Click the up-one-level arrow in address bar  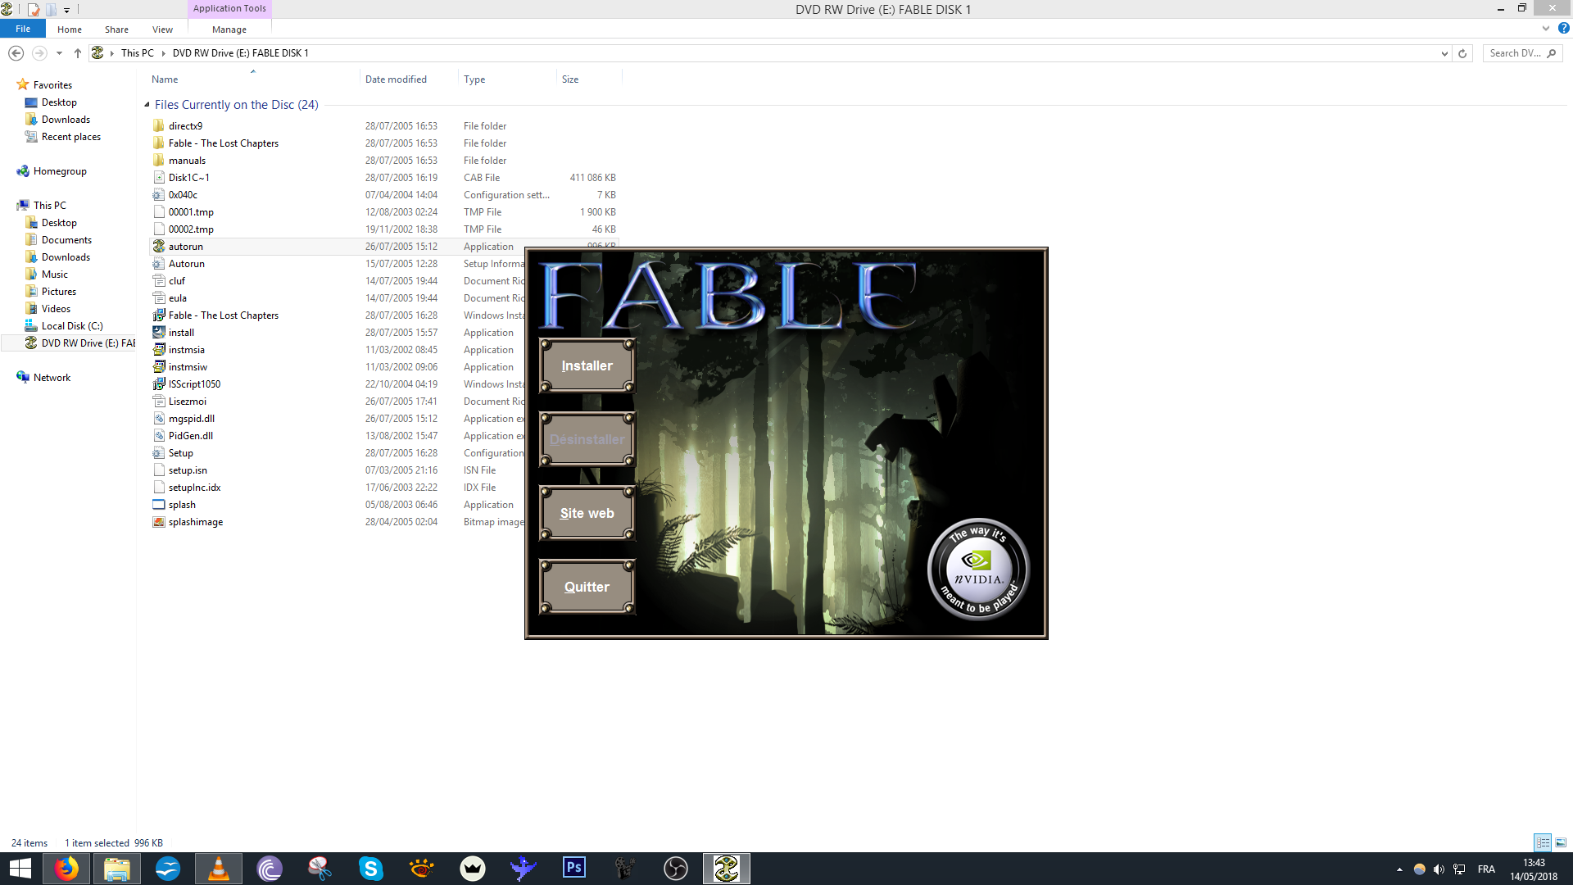(x=78, y=53)
